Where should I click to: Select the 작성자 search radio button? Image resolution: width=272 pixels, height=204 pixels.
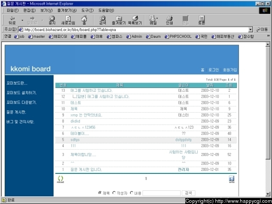(114, 193)
